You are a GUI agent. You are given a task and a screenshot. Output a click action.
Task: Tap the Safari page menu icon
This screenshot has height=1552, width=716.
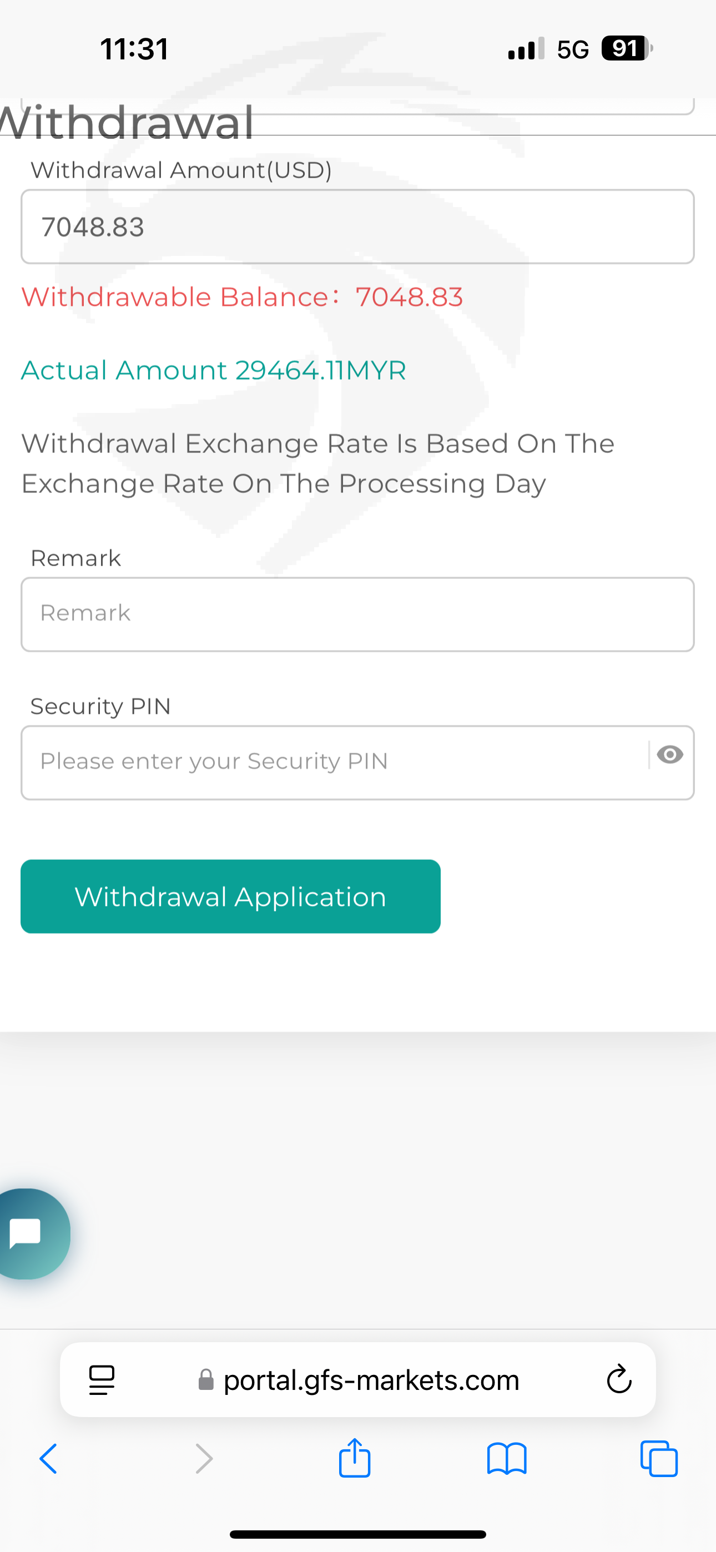tap(102, 1379)
